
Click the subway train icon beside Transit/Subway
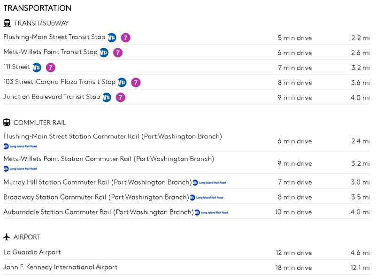coord(7,23)
